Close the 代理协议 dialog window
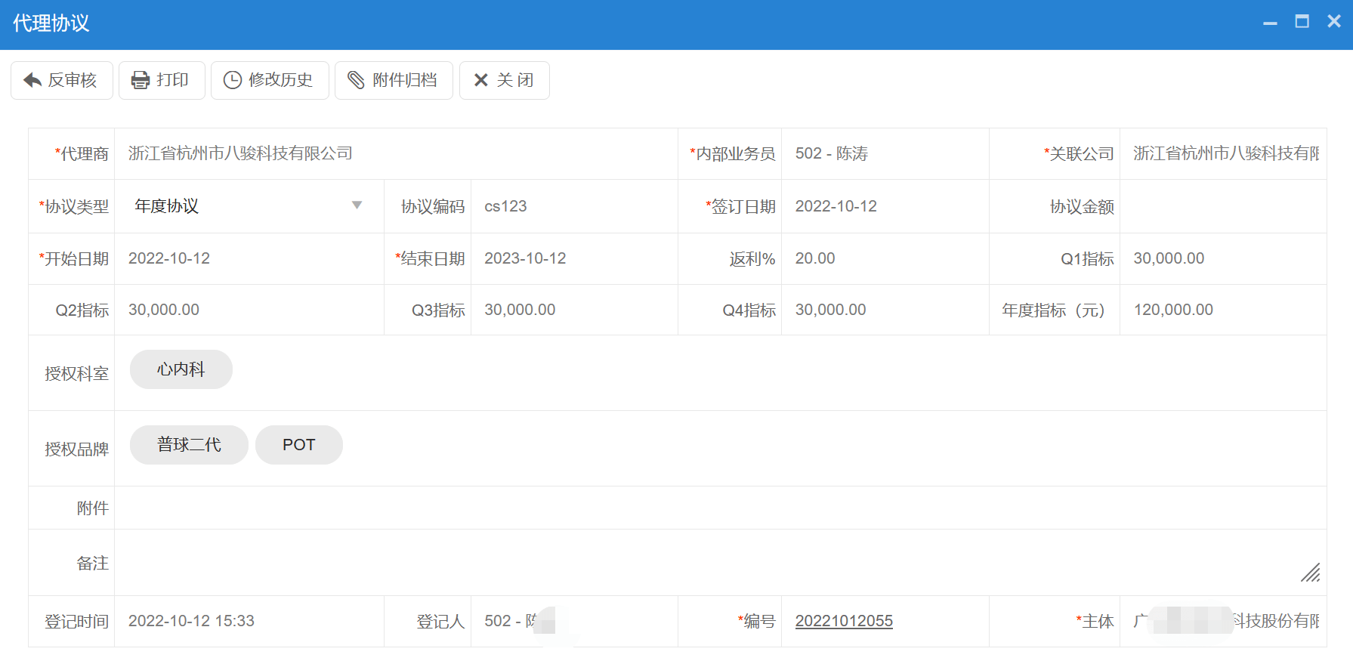 click(1334, 22)
